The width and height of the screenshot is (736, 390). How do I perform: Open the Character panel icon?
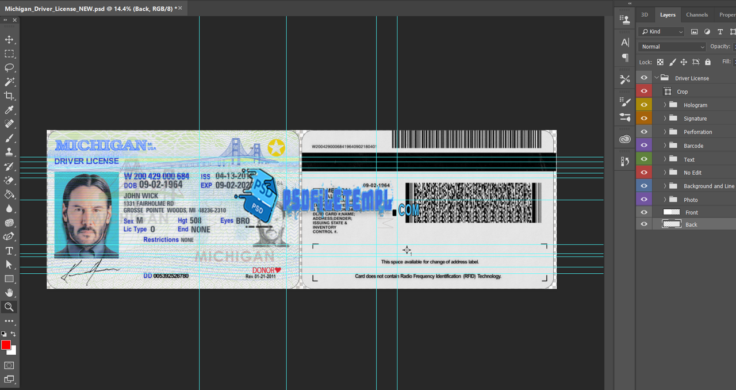click(x=625, y=42)
